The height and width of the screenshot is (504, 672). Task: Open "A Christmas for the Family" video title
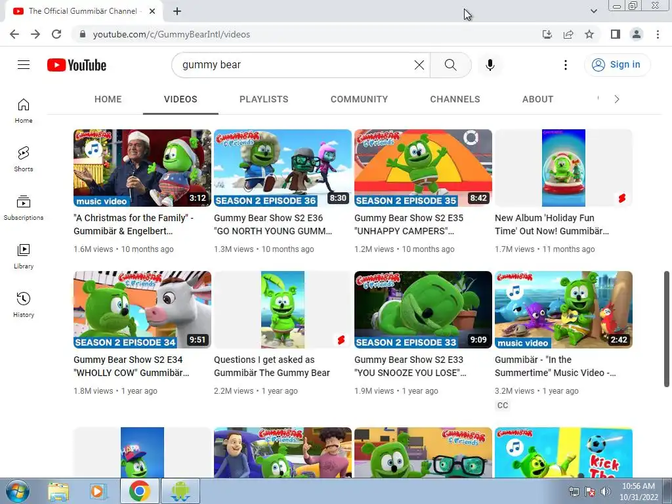click(x=133, y=224)
